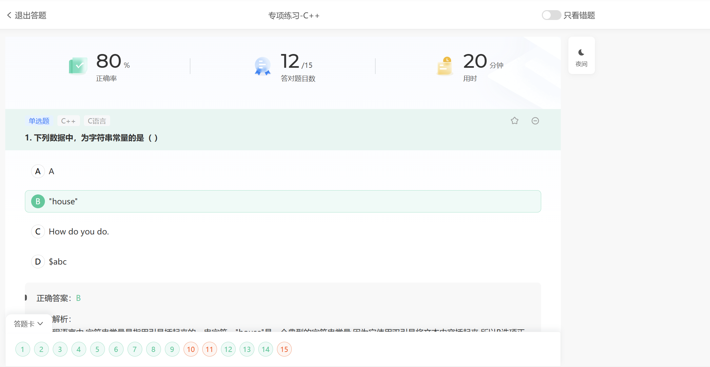The width and height of the screenshot is (710, 367).
Task: Click the circled minus icon
Action: point(535,121)
